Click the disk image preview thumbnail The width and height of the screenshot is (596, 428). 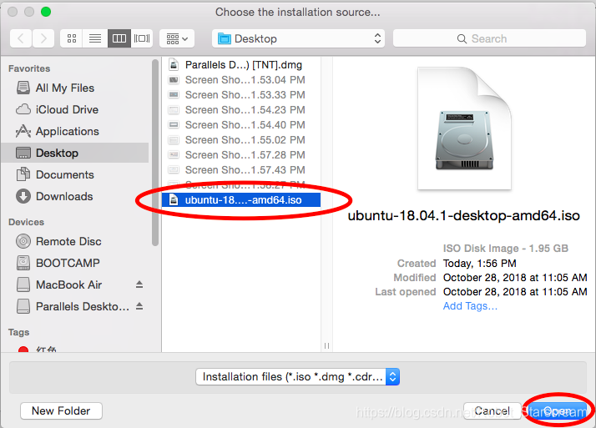coord(464,128)
